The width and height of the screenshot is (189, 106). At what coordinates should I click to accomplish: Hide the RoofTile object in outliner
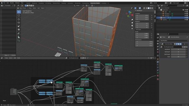pyautogui.click(x=185, y=20)
